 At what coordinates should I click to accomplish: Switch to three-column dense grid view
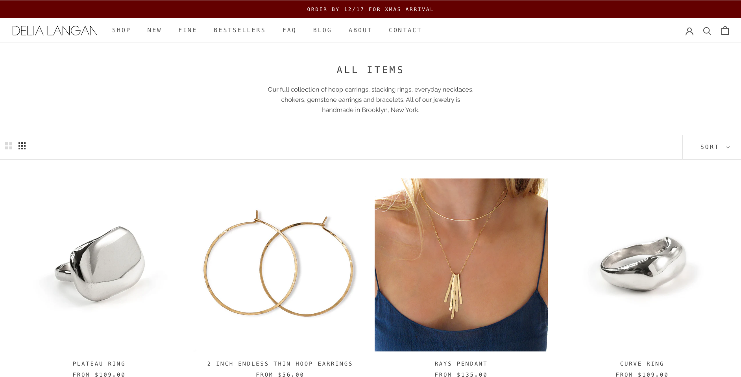pyautogui.click(x=22, y=146)
